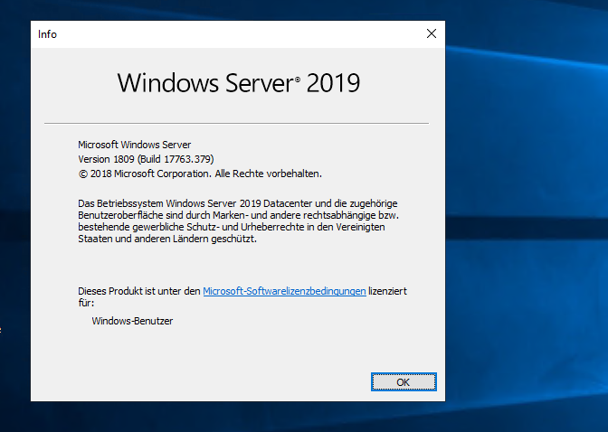The height and width of the screenshot is (432, 608).
Task: Click the Windows Server 2019 heading
Action: click(239, 82)
